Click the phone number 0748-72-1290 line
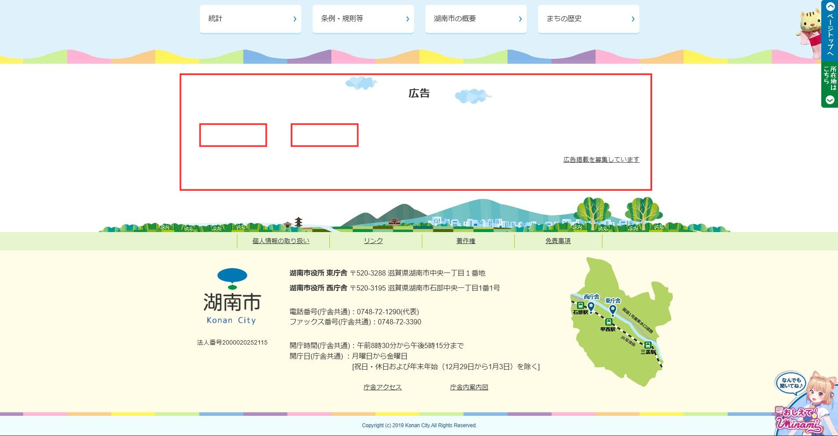 pos(354,312)
